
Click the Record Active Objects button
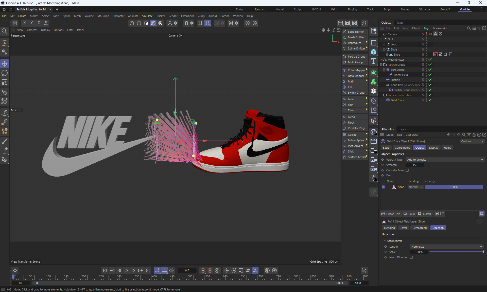(203, 270)
